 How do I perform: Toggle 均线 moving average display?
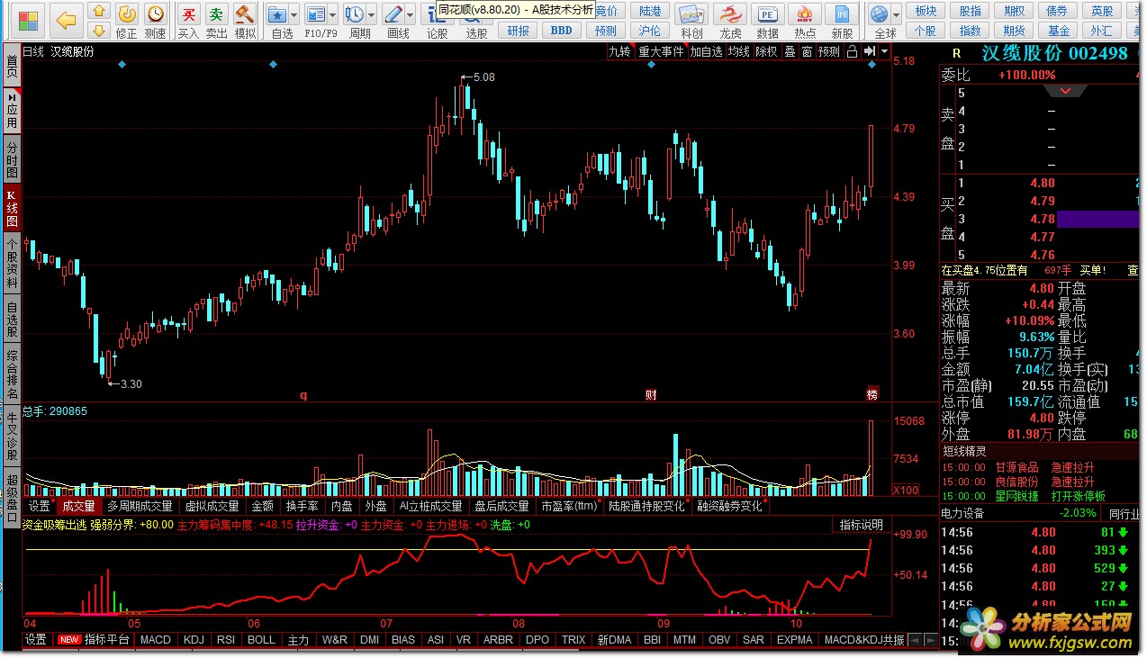point(738,51)
